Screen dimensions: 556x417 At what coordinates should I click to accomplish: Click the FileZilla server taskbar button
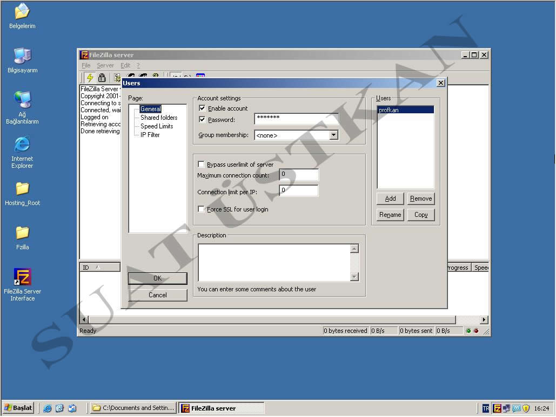[222, 408]
